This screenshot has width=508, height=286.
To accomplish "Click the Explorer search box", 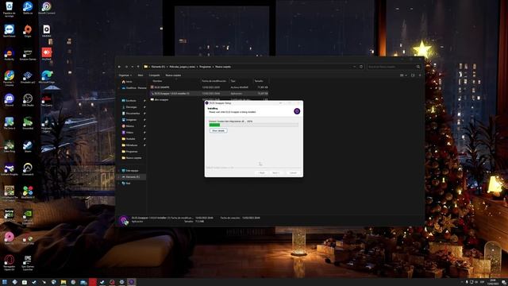I will click(x=394, y=67).
